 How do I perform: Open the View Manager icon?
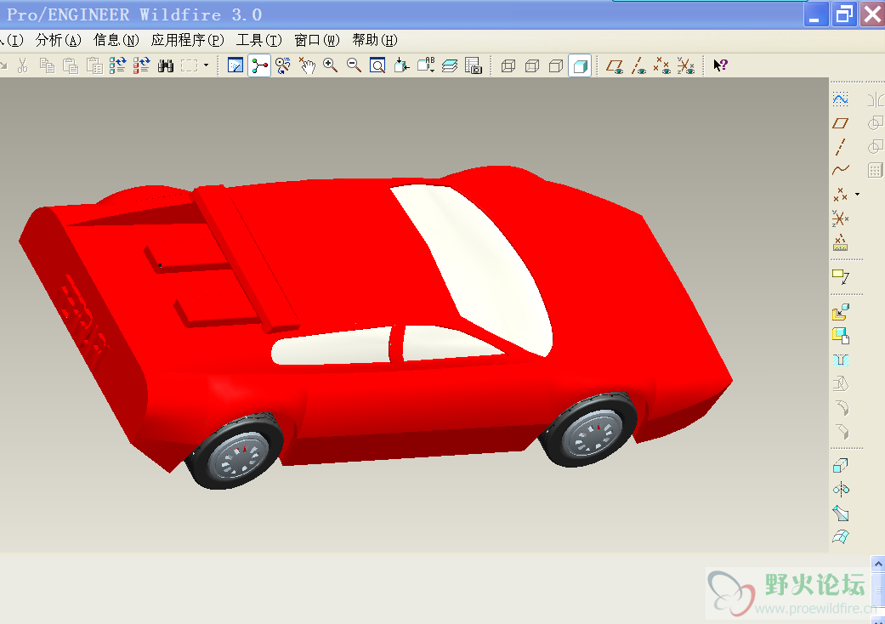[x=473, y=65]
